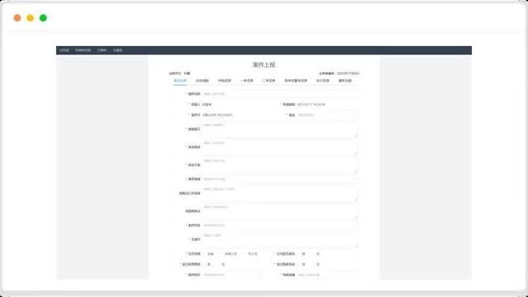Click the yellow window button
Screen dimensions: 528x297
[30, 18]
